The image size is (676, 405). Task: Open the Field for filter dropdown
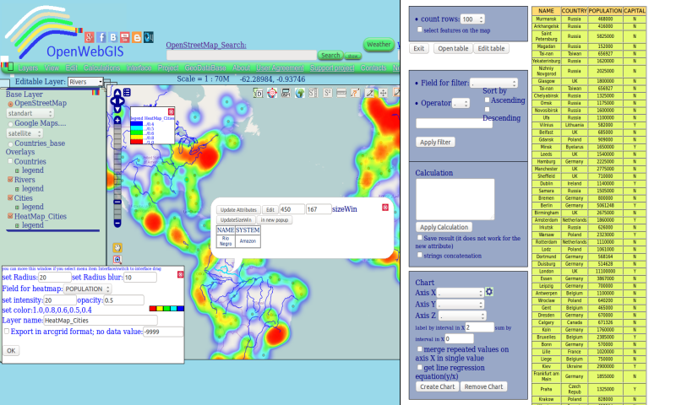[493, 83]
